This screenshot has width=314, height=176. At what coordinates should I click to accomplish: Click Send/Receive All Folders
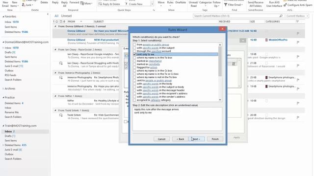click(256, 3)
